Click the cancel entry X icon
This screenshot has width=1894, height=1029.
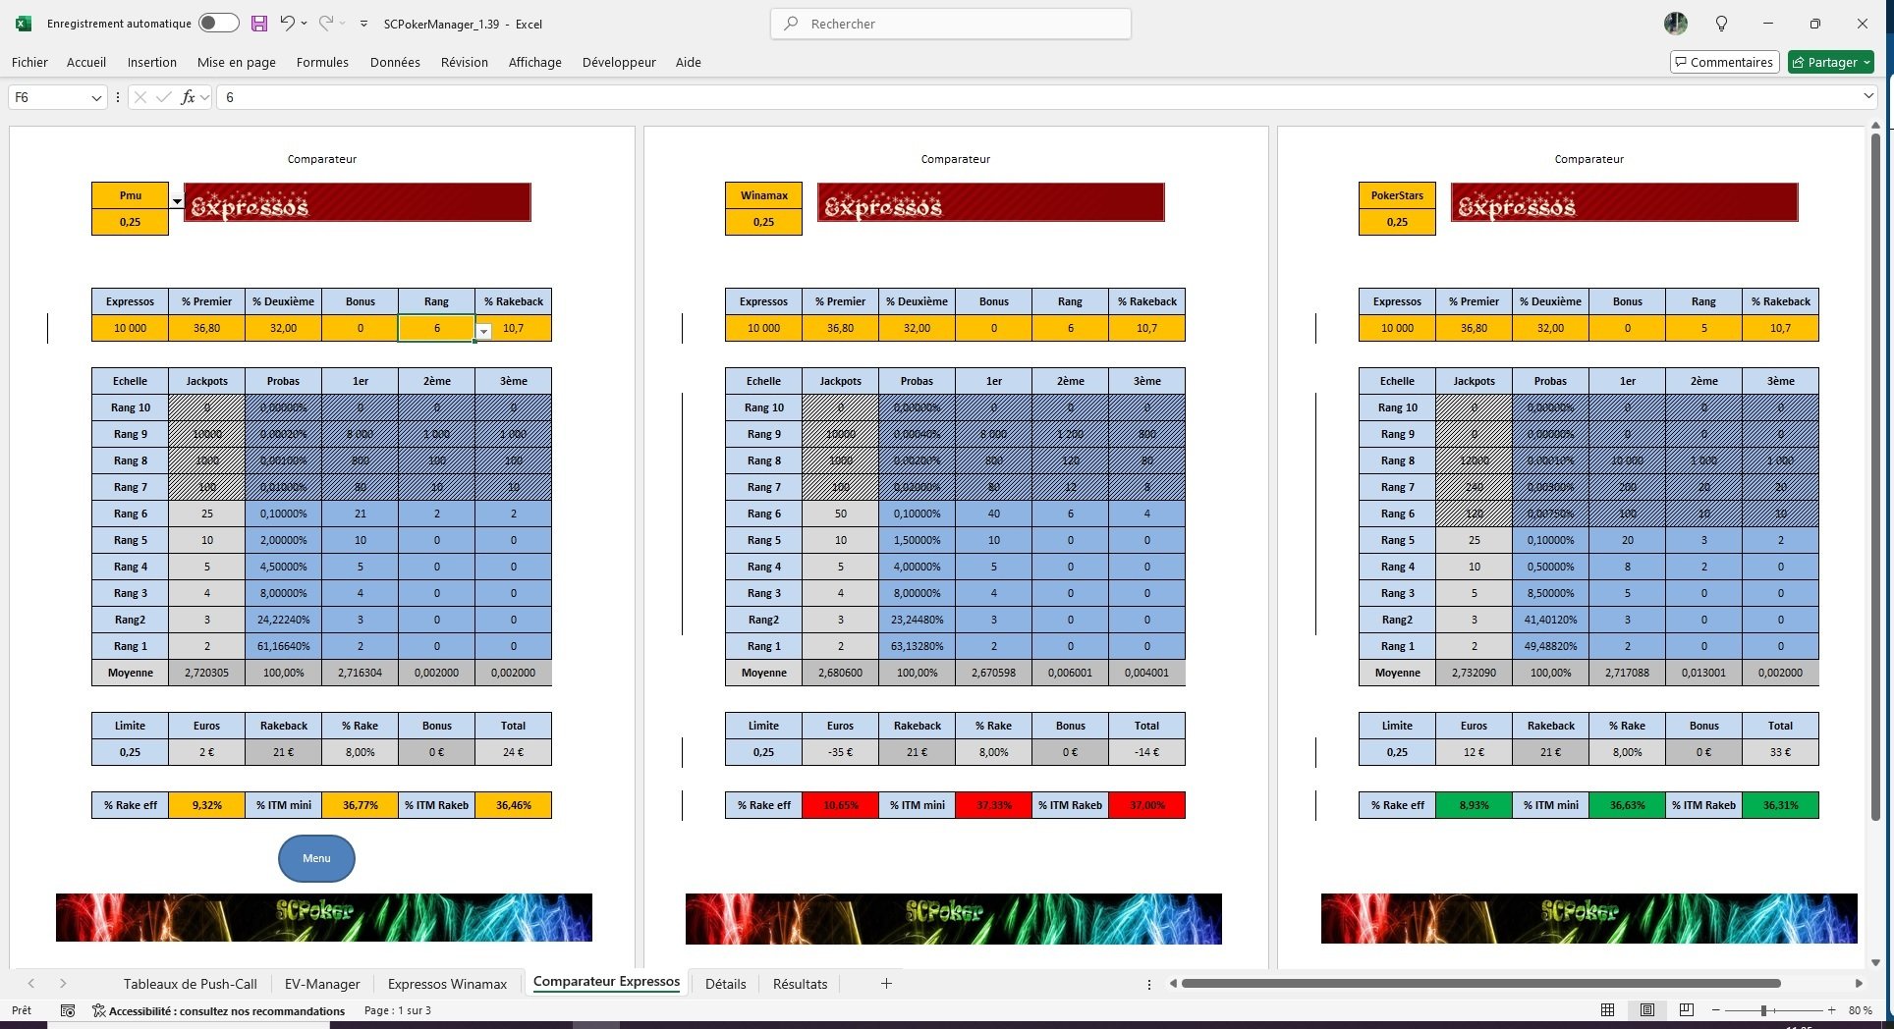point(140,97)
